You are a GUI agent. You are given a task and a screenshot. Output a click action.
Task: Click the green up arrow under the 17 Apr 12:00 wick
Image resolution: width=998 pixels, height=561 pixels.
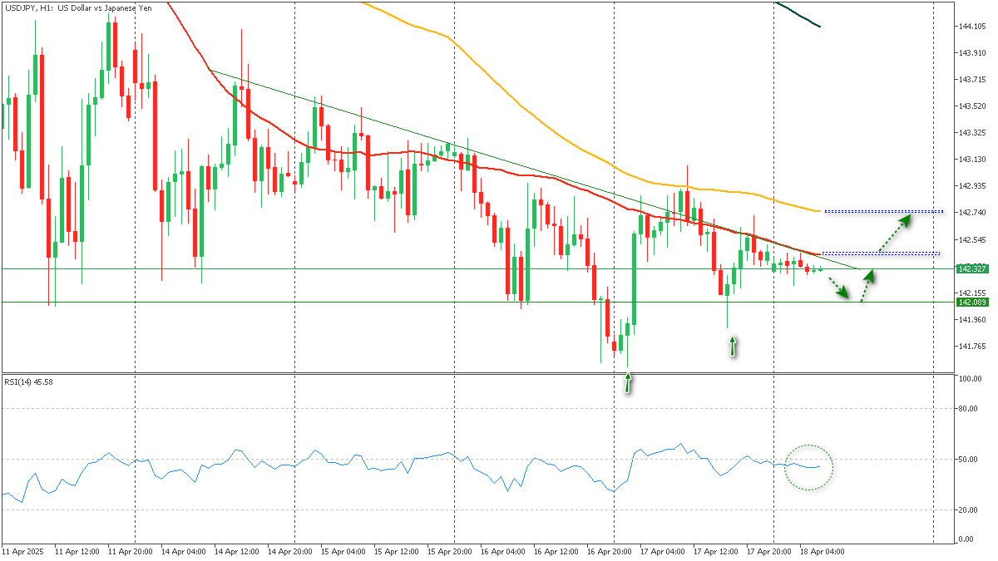tap(732, 346)
